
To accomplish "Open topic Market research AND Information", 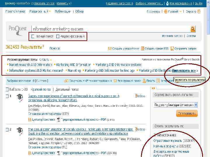I will pos(31,65).
